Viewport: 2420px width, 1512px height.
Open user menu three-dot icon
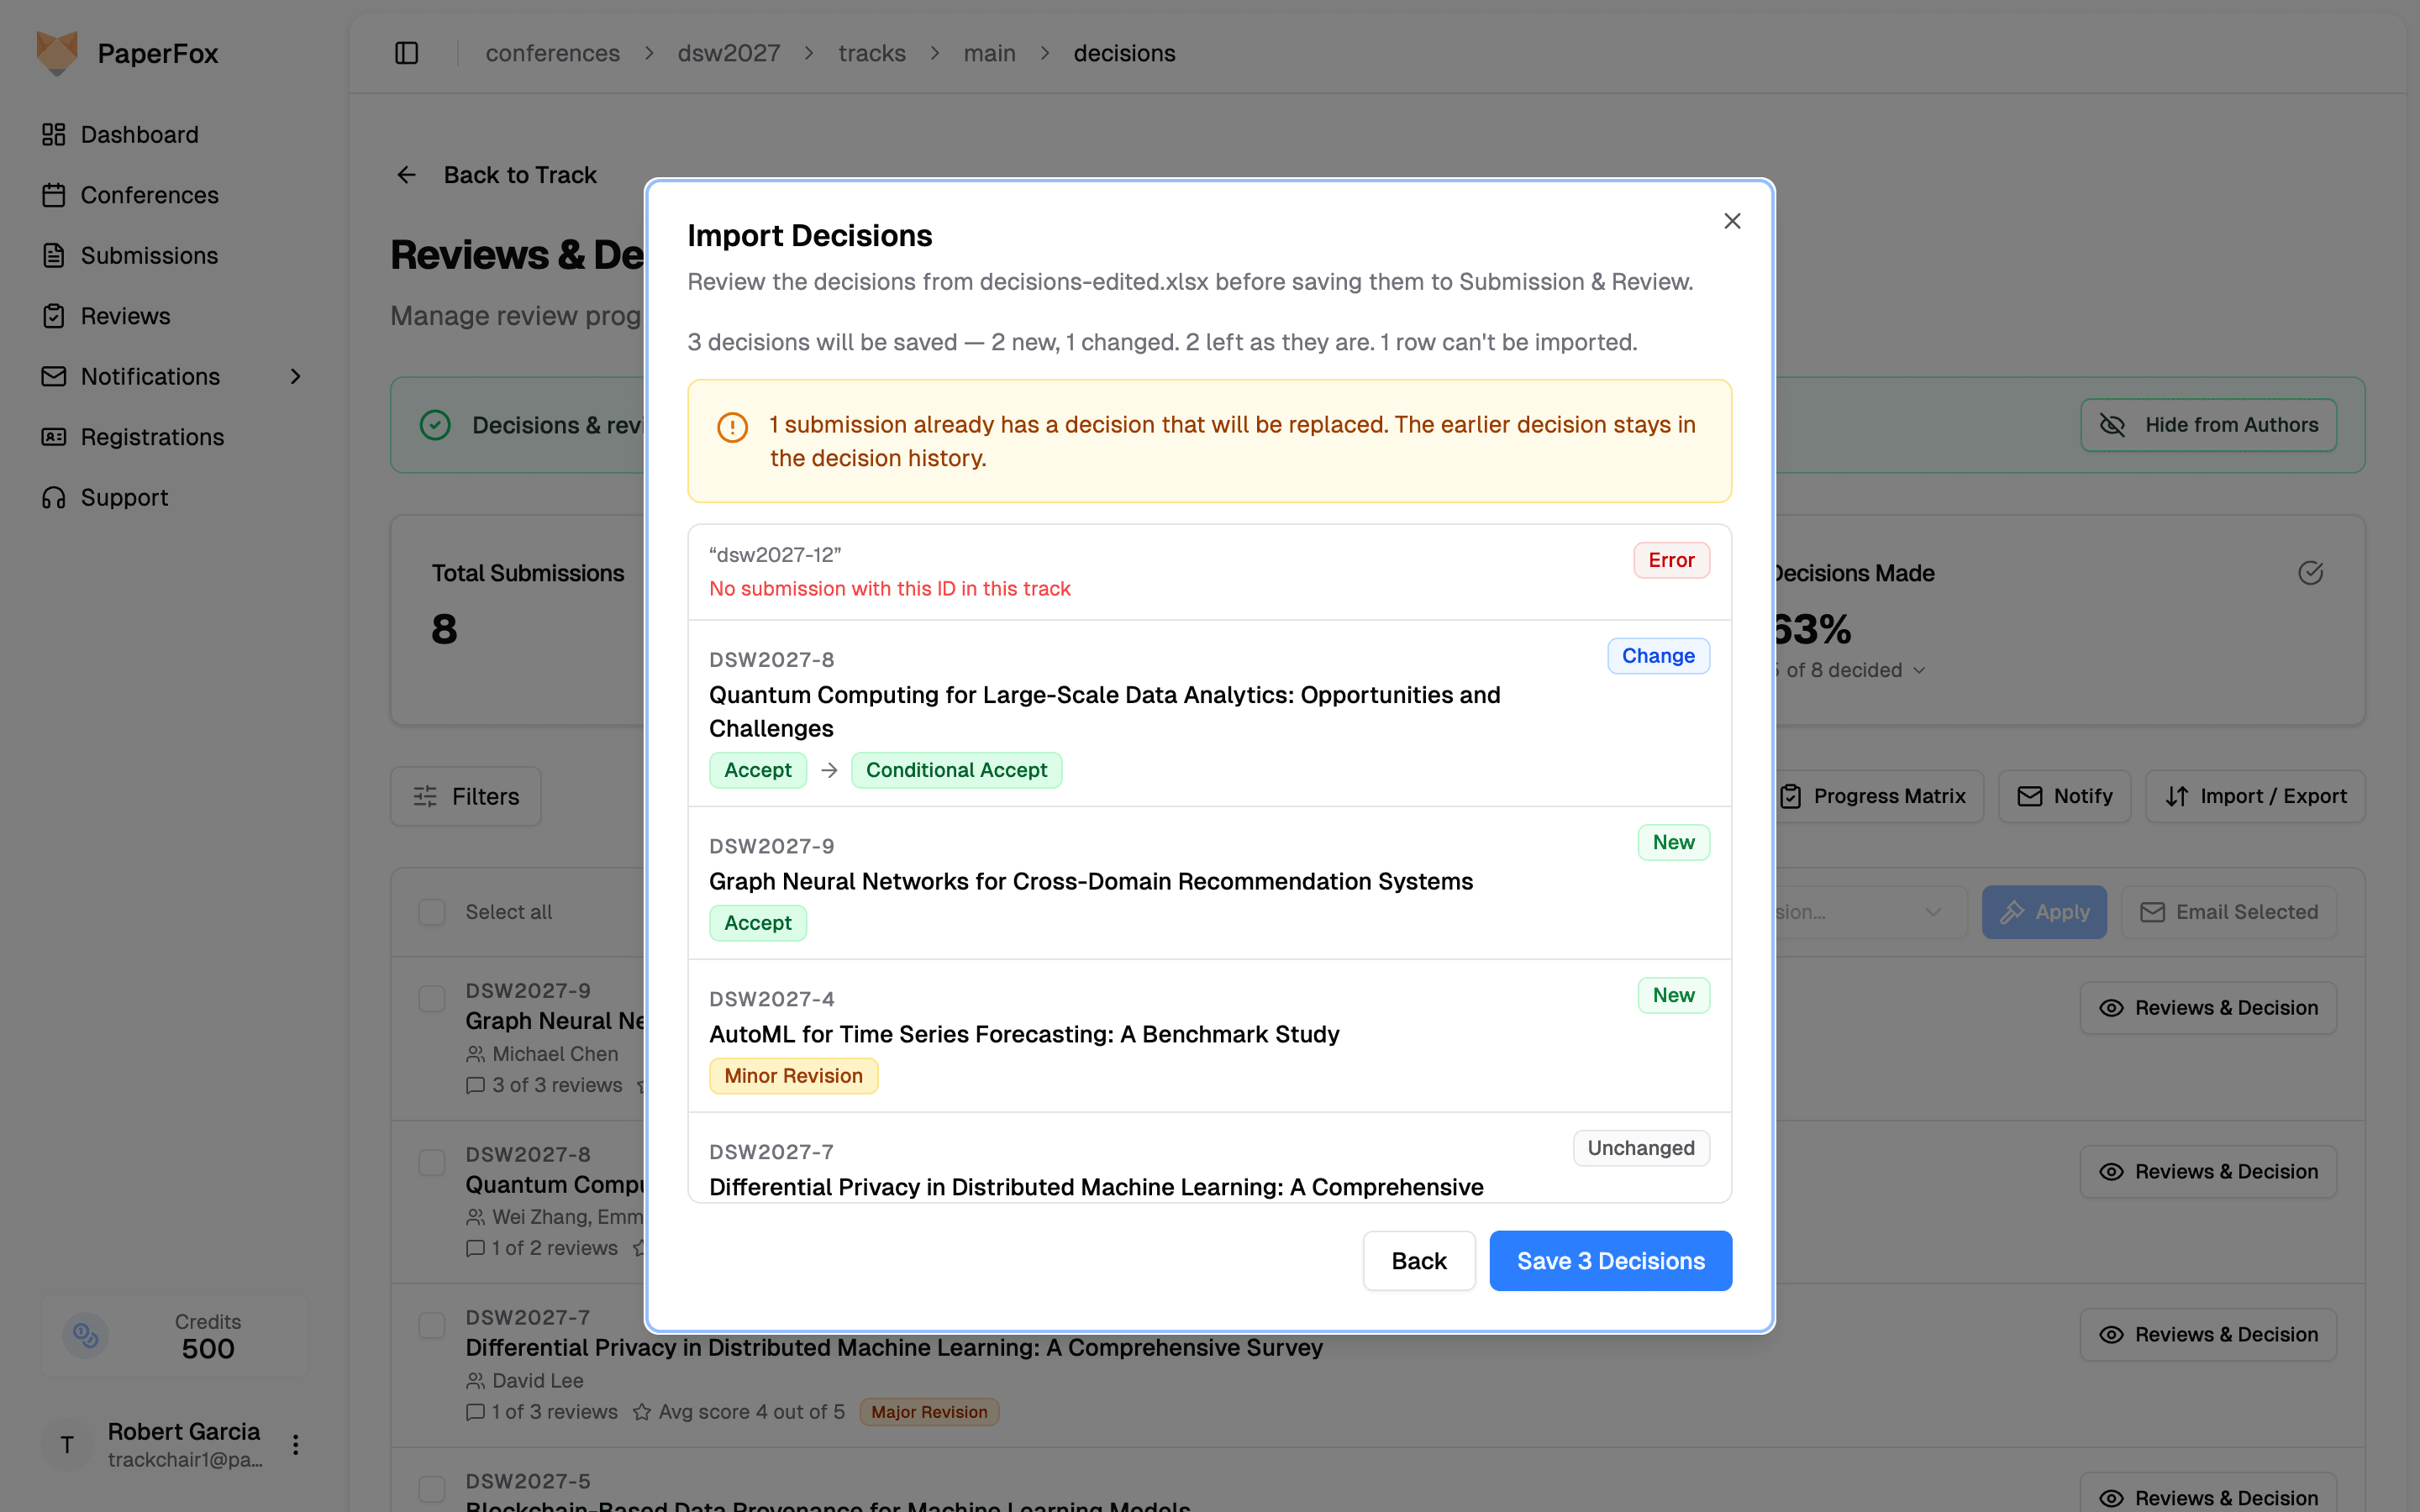tap(295, 1444)
